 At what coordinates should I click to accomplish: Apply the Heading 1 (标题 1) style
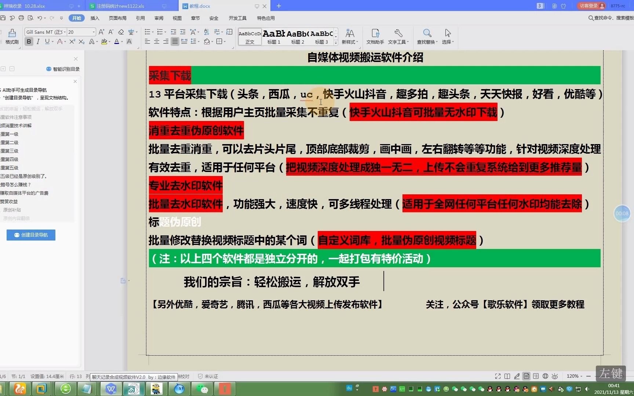(274, 37)
